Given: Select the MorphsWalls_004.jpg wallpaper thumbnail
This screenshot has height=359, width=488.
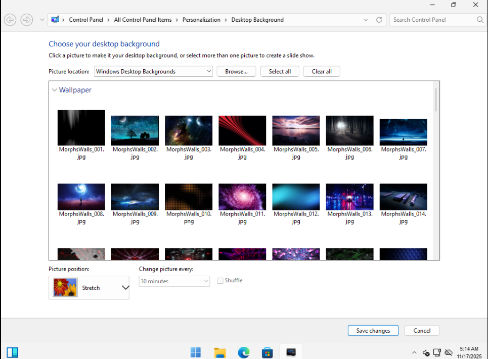Looking at the screenshot, I should tap(242, 131).
